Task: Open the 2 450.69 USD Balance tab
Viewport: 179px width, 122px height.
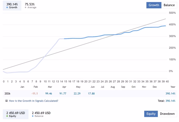Action: pos(41,114)
